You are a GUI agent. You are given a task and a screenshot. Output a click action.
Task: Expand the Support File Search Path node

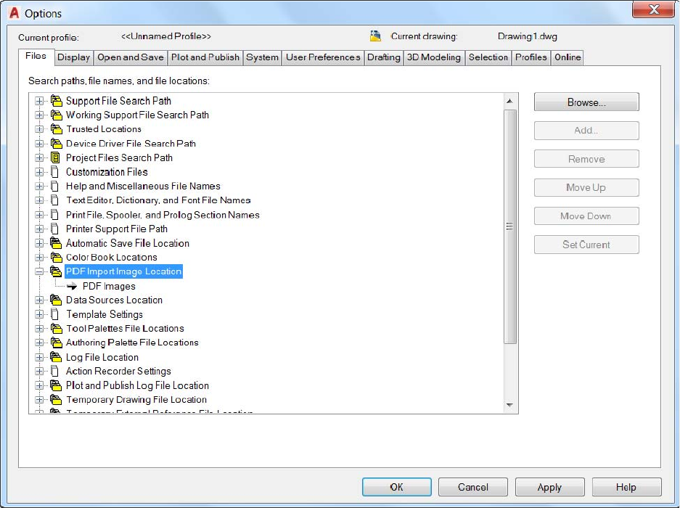click(39, 101)
